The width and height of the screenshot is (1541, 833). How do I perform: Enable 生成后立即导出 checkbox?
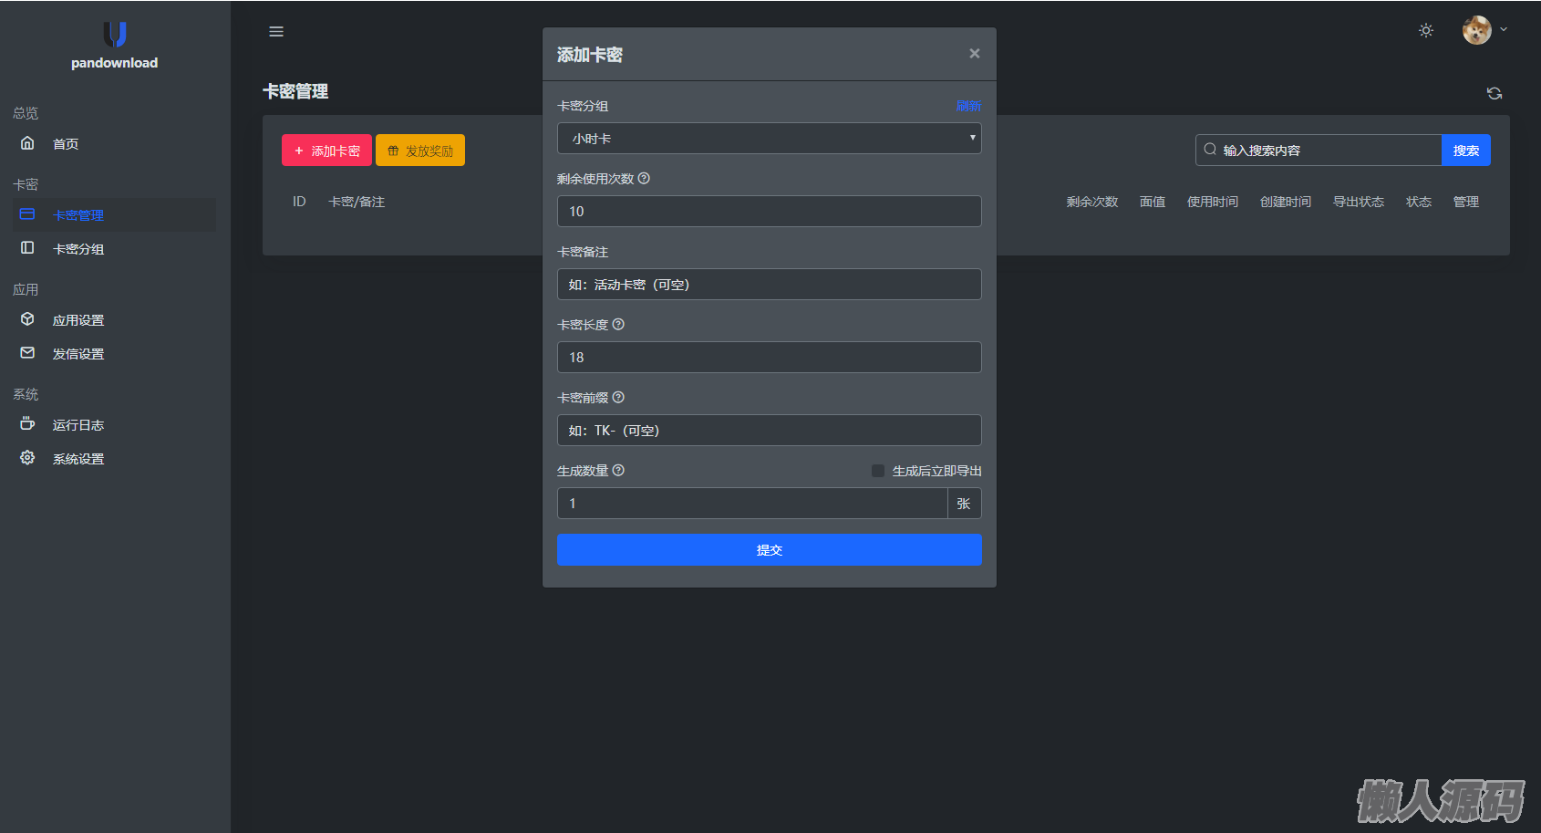(x=878, y=471)
